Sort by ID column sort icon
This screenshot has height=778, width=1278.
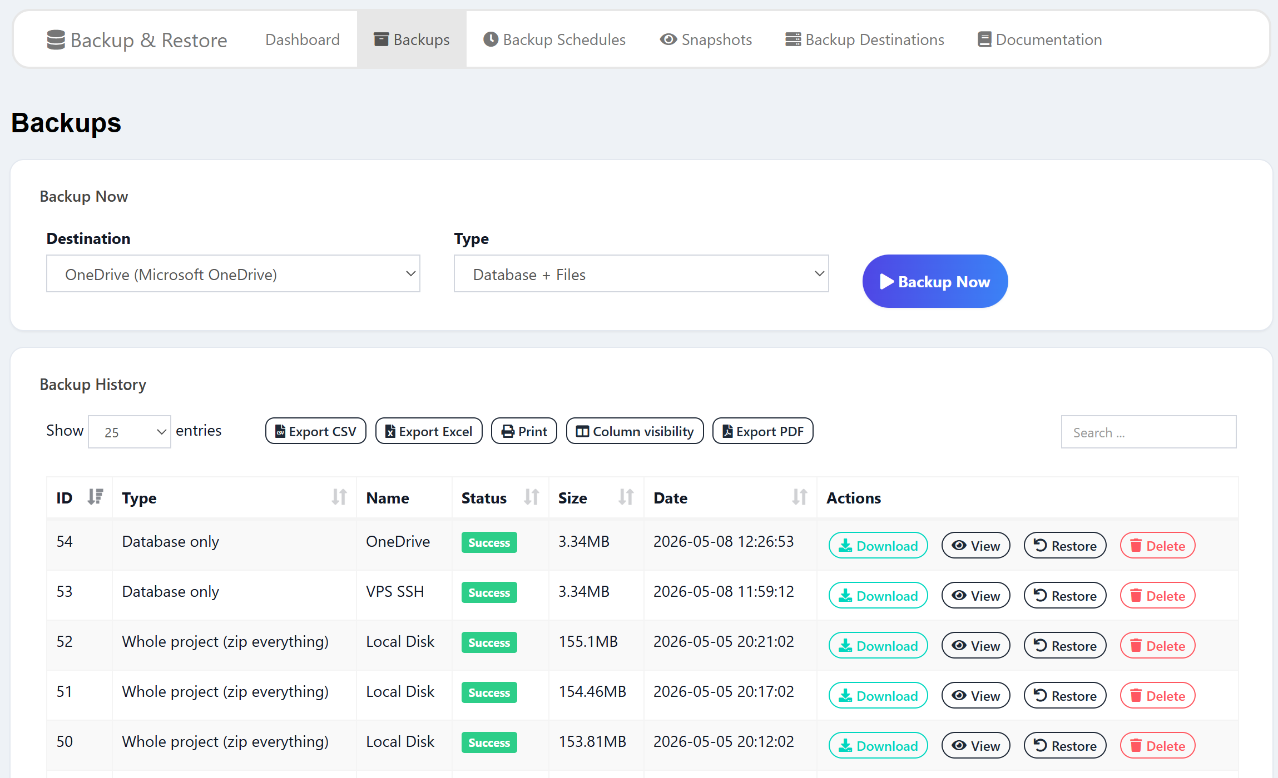click(96, 497)
